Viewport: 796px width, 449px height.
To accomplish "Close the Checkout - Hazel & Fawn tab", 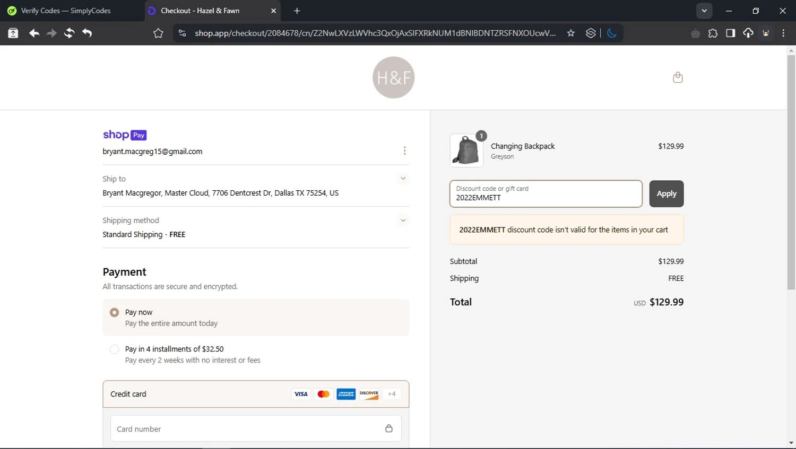I will click(x=274, y=11).
